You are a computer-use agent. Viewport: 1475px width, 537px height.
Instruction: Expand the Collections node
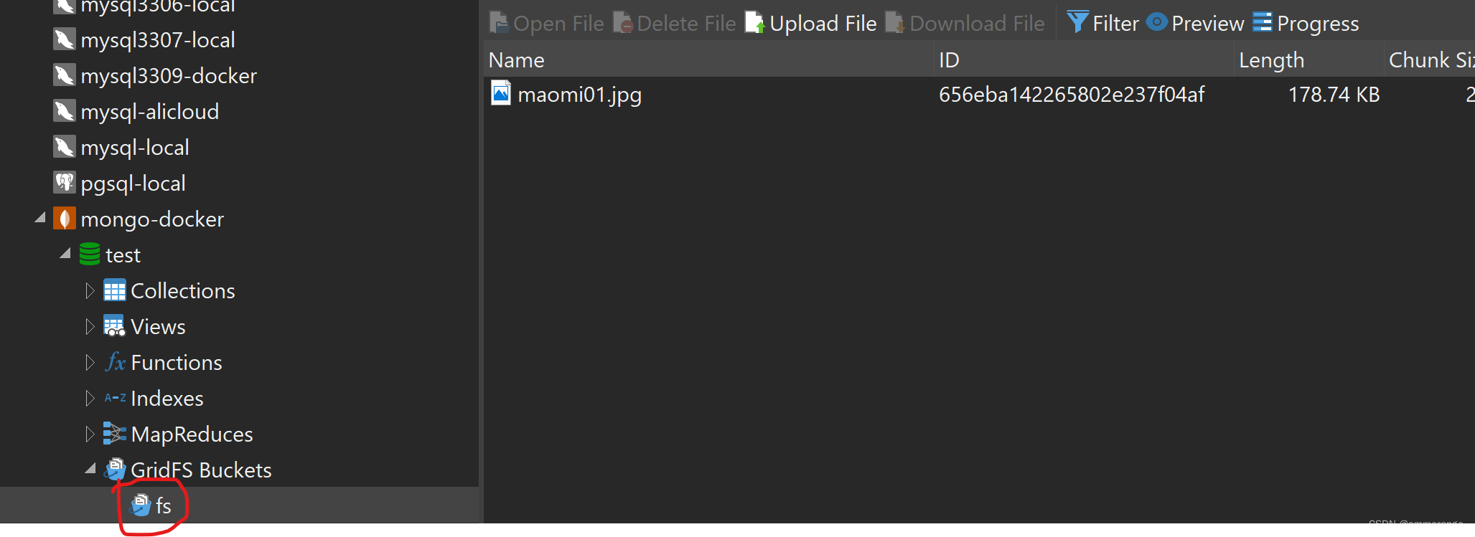point(90,290)
